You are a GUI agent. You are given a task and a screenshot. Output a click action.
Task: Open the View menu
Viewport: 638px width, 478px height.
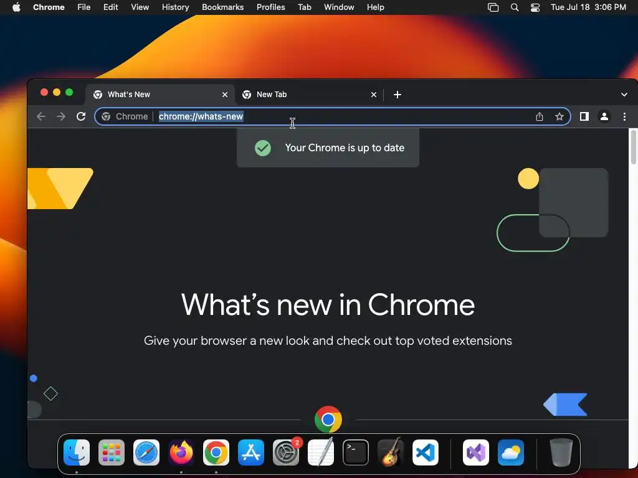(140, 7)
